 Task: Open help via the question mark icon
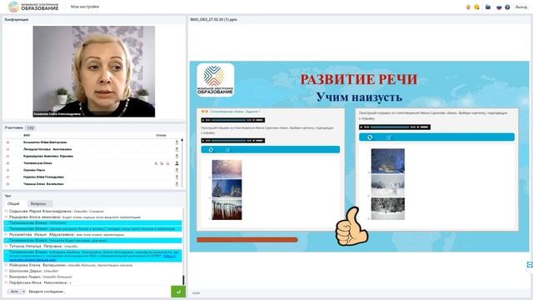[x=507, y=7]
